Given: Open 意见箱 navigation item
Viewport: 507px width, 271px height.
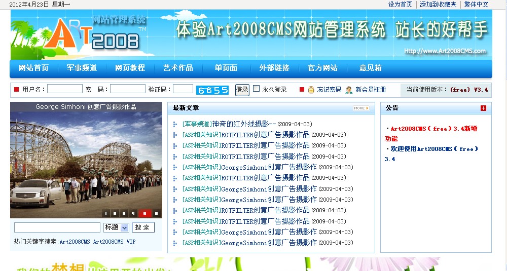Looking at the screenshot, I should 371,68.
